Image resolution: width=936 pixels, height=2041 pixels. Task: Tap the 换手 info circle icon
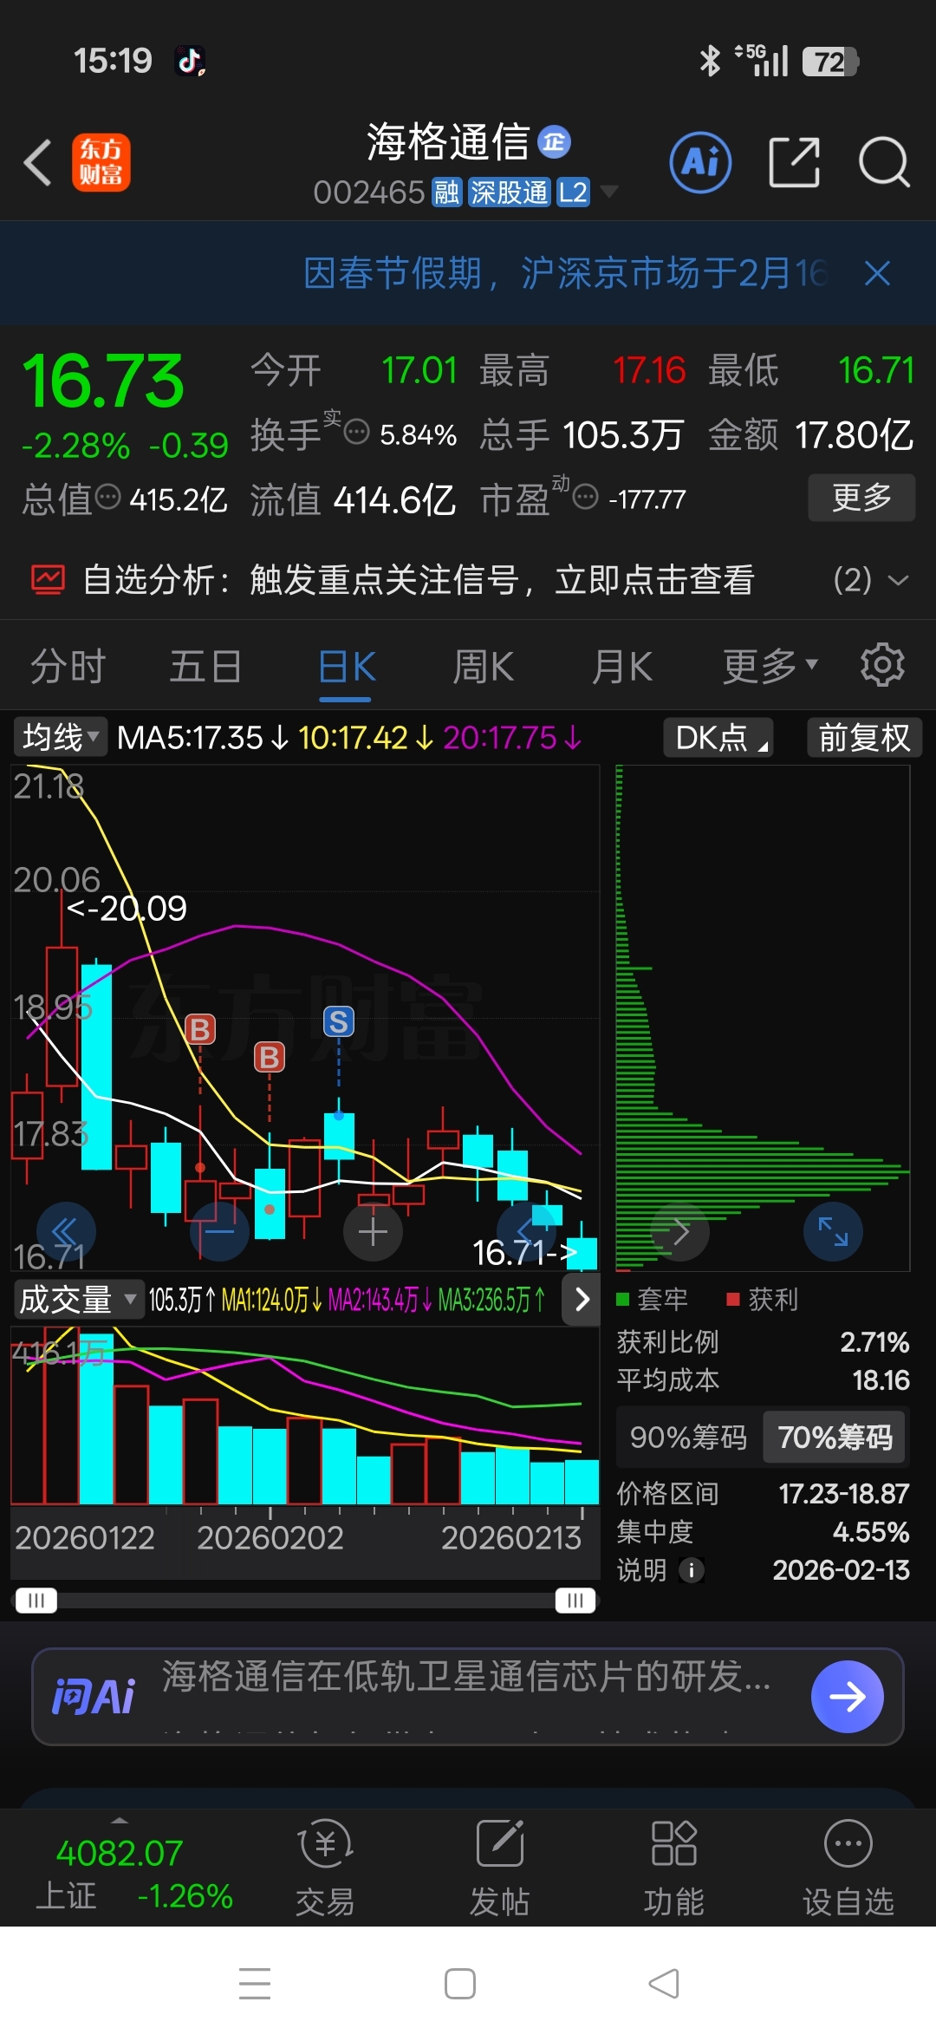click(357, 432)
